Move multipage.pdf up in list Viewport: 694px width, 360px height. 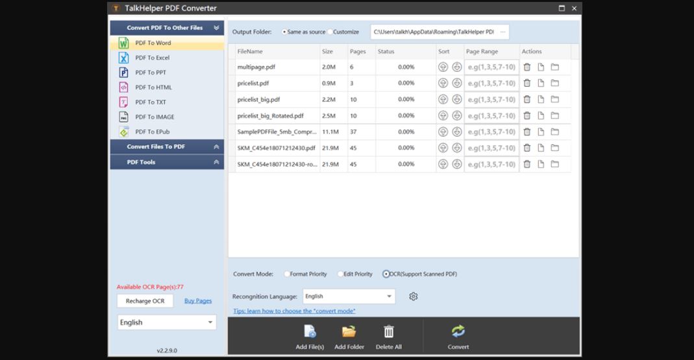click(443, 67)
